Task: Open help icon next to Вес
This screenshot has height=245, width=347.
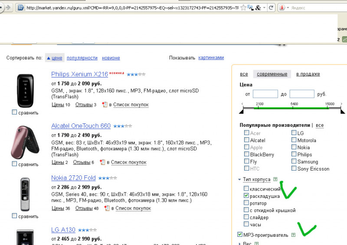Action: click(256, 243)
